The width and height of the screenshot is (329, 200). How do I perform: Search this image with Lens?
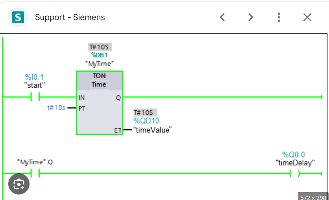(19, 184)
